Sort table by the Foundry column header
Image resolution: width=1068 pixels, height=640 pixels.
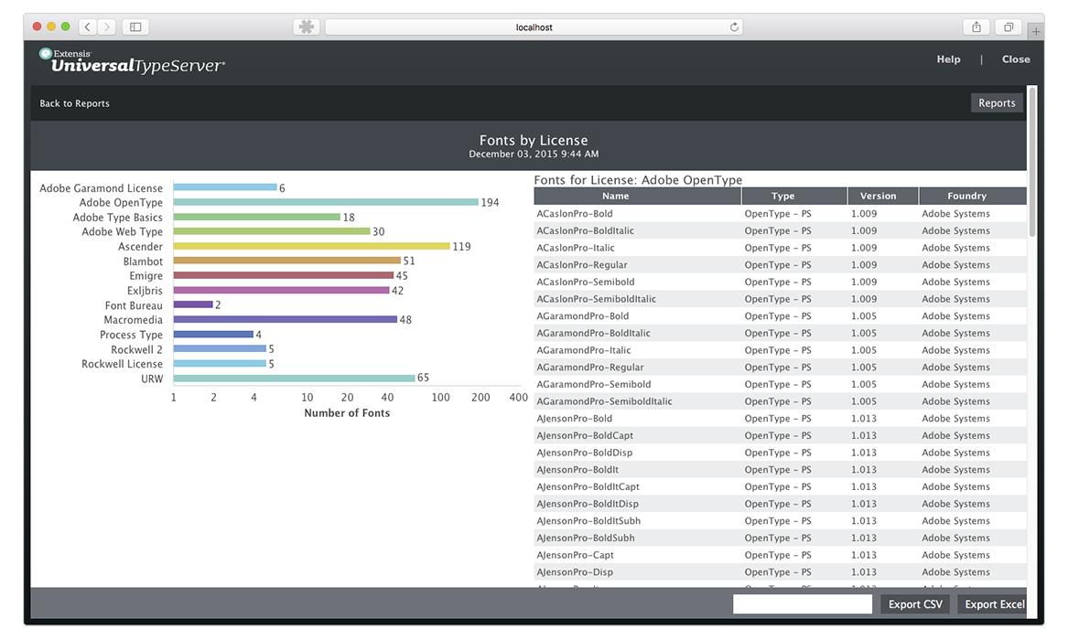[x=973, y=196]
